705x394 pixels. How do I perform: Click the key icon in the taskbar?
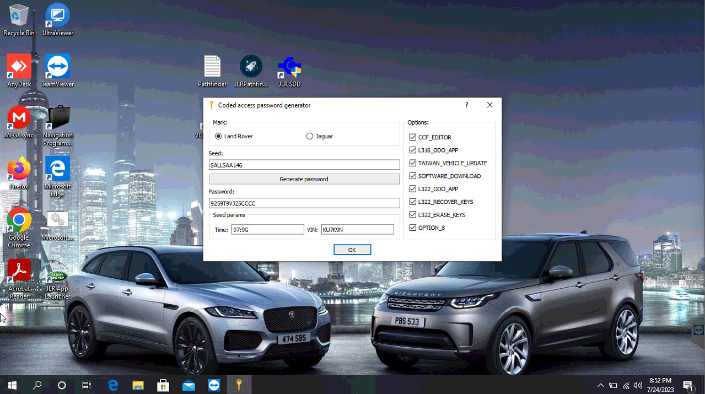(x=239, y=385)
